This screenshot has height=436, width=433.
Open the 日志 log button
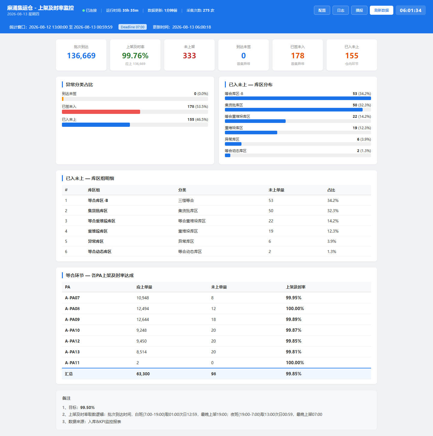pos(341,10)
